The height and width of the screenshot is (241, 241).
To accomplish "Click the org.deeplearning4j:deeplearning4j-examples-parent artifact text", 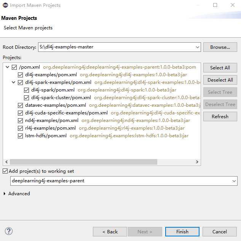I will point(120,67).
